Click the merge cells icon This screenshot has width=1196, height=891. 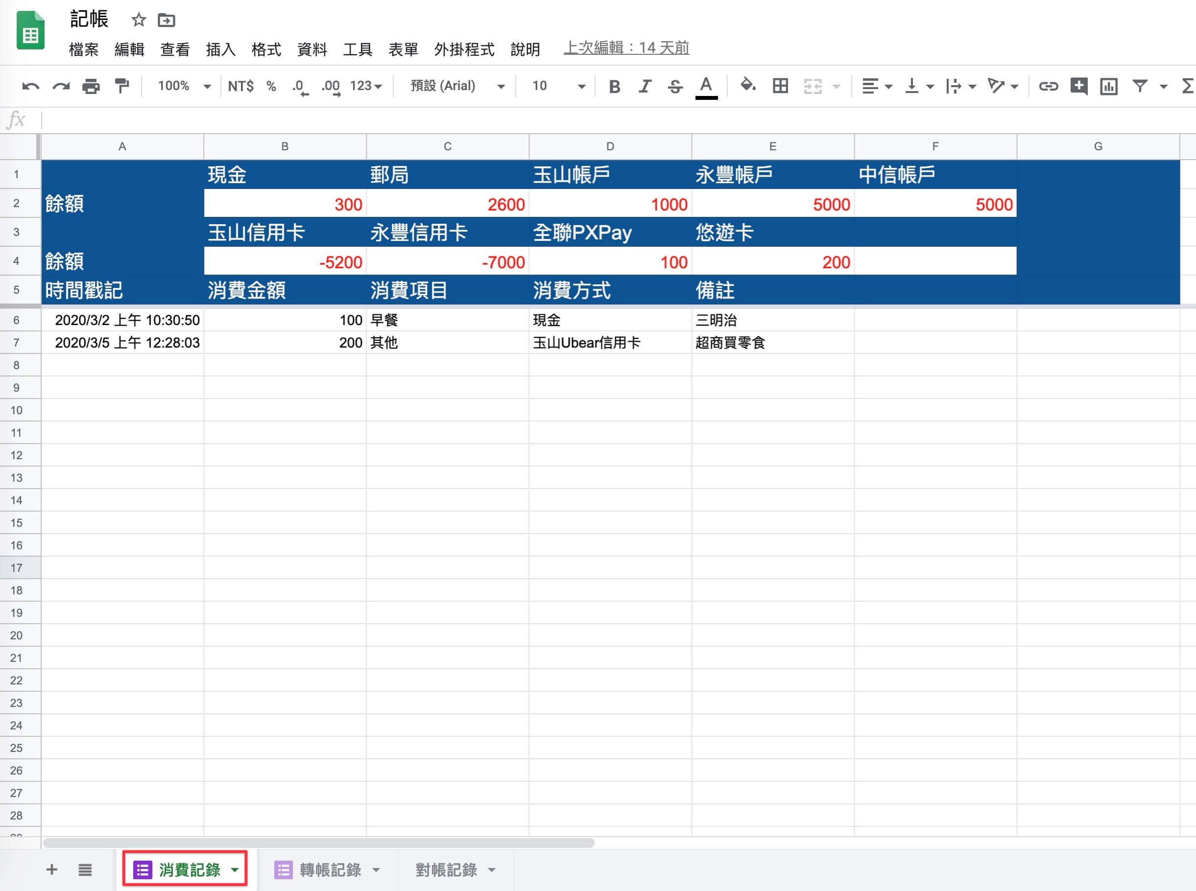pos(813,86)
